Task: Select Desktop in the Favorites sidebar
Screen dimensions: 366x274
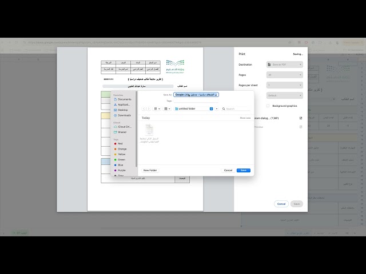Action: [x=121, y=110]
